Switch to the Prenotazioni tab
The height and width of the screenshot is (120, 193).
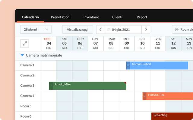(61, 17)
